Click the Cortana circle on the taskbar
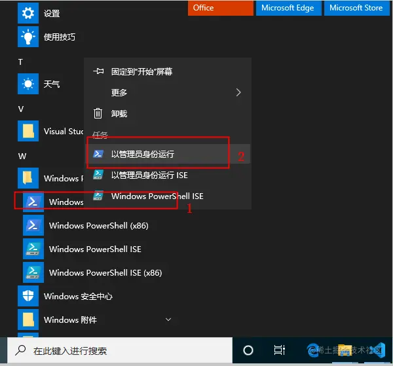 pos(248,350)
